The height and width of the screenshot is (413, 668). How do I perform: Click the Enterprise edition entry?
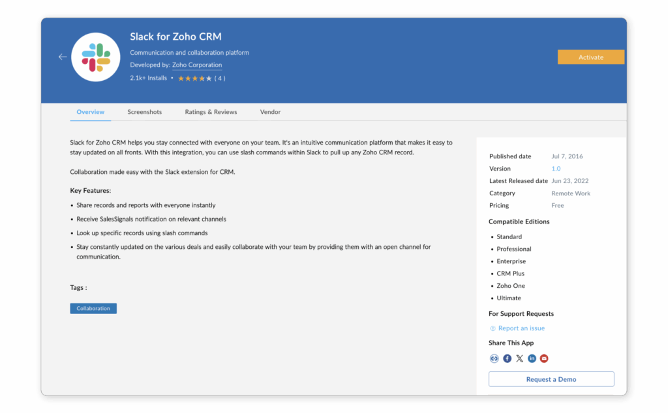point(511,262)
